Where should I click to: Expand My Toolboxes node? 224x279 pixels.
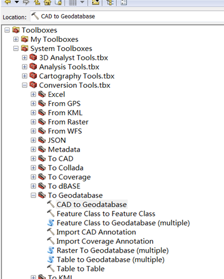pos(16,39)
